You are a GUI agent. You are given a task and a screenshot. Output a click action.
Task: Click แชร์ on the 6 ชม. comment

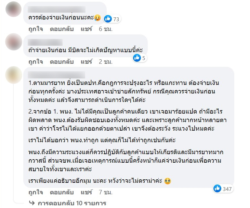pyautogui.click(x=87, y=29)
